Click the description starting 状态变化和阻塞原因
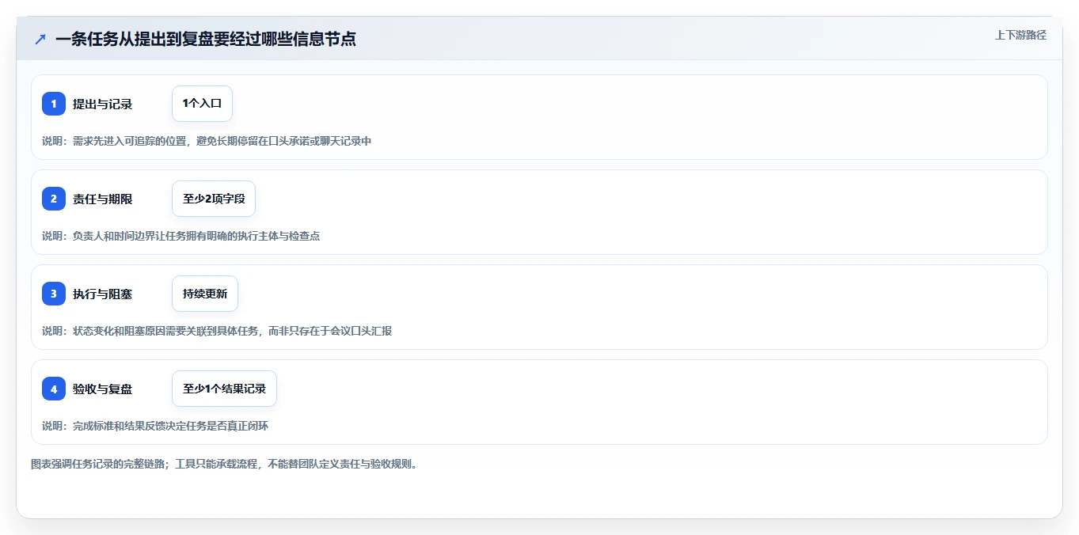Image resolution: width=1079 pixels, height=535 pixels. pos(217,331)
